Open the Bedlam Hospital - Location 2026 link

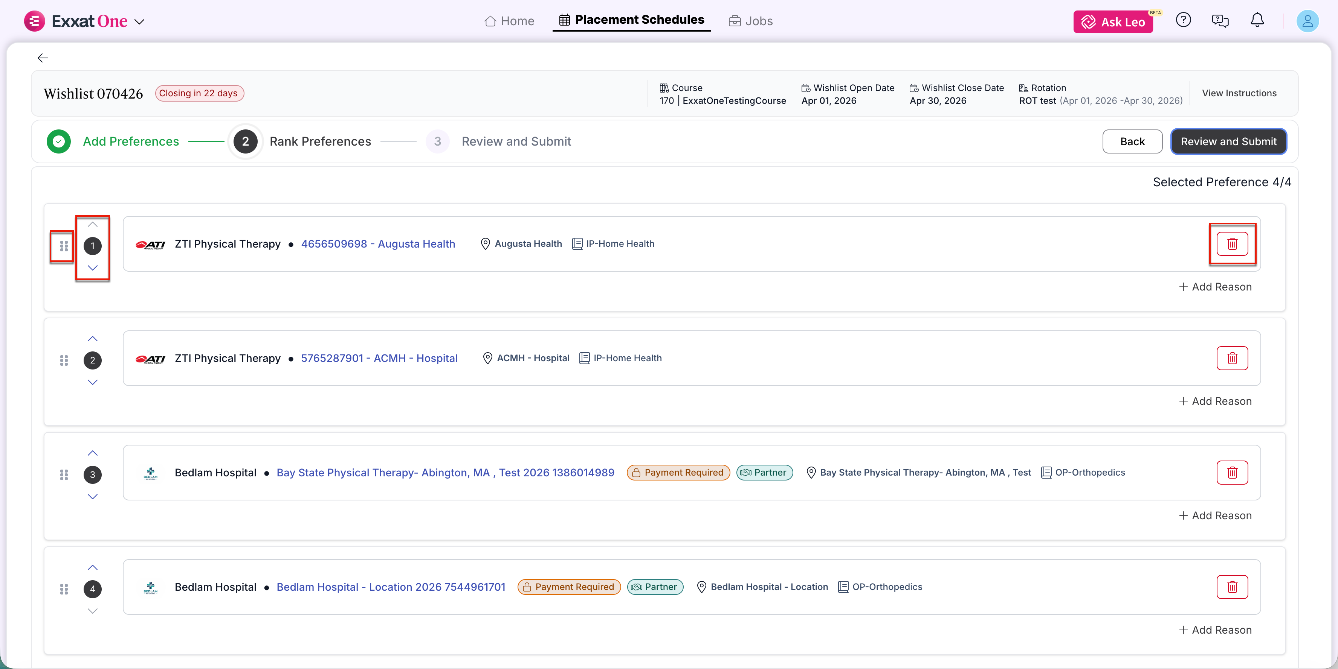pyautogui.click(x=391, y=587)
